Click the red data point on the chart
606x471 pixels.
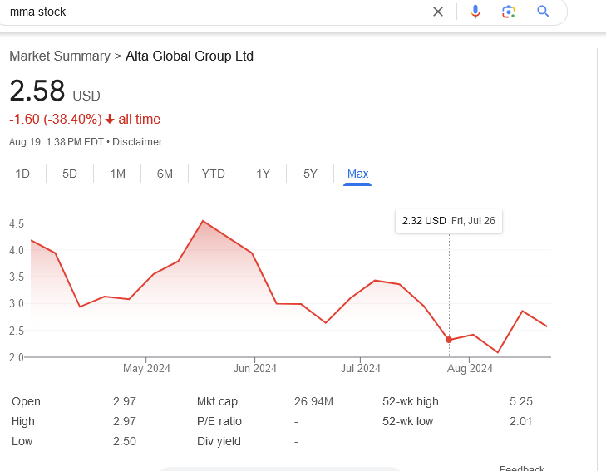[x=449, y=340]
